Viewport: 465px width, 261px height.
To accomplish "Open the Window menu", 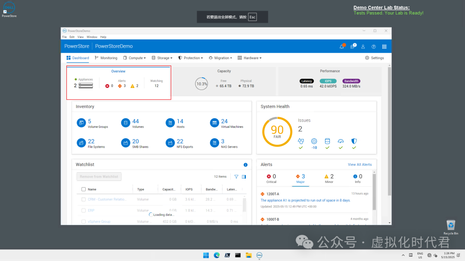I will pos(92,37).
